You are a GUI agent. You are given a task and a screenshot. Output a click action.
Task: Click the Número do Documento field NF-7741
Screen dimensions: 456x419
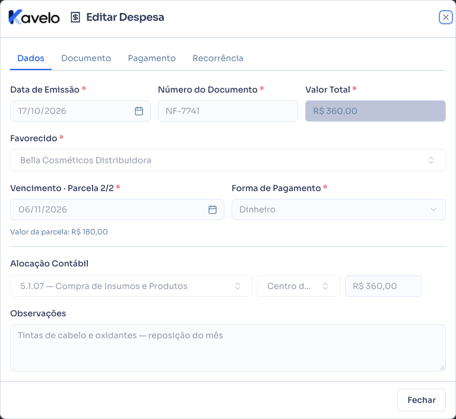(228, 111)
